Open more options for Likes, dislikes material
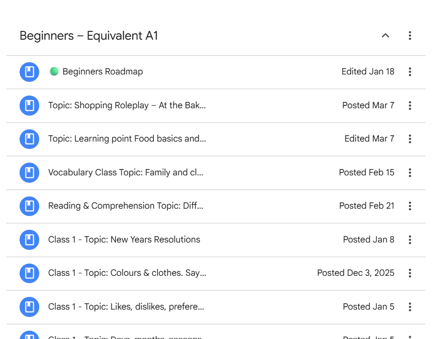Viewport: 446px width, 339px height. [x=410, y=307]
